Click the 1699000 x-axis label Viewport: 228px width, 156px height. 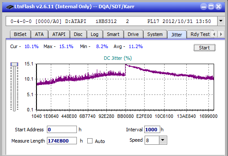(208, 116)
